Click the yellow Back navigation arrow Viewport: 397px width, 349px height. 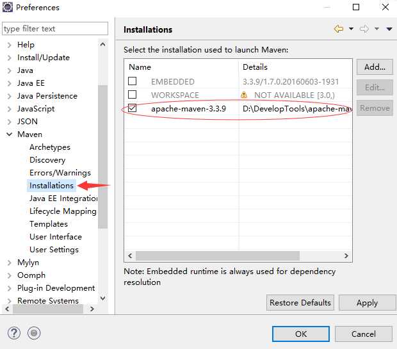pos(339,29)
